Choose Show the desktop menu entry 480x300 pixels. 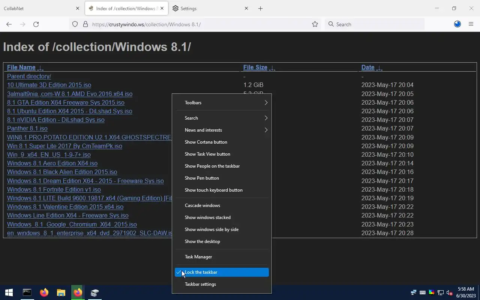coord(222,241)
